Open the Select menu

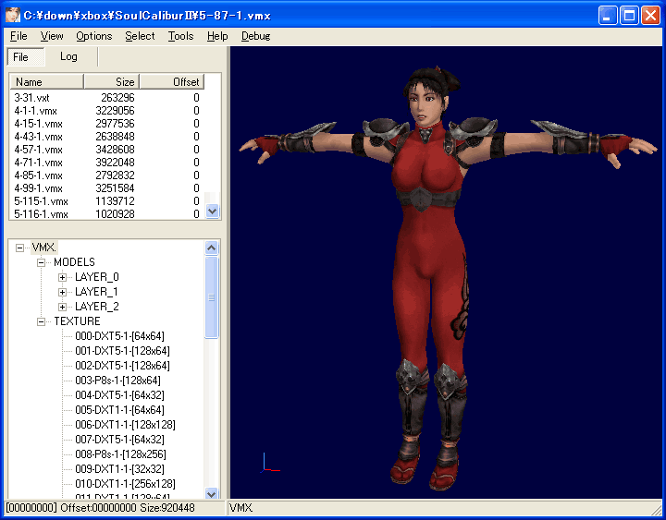(140, 36)
